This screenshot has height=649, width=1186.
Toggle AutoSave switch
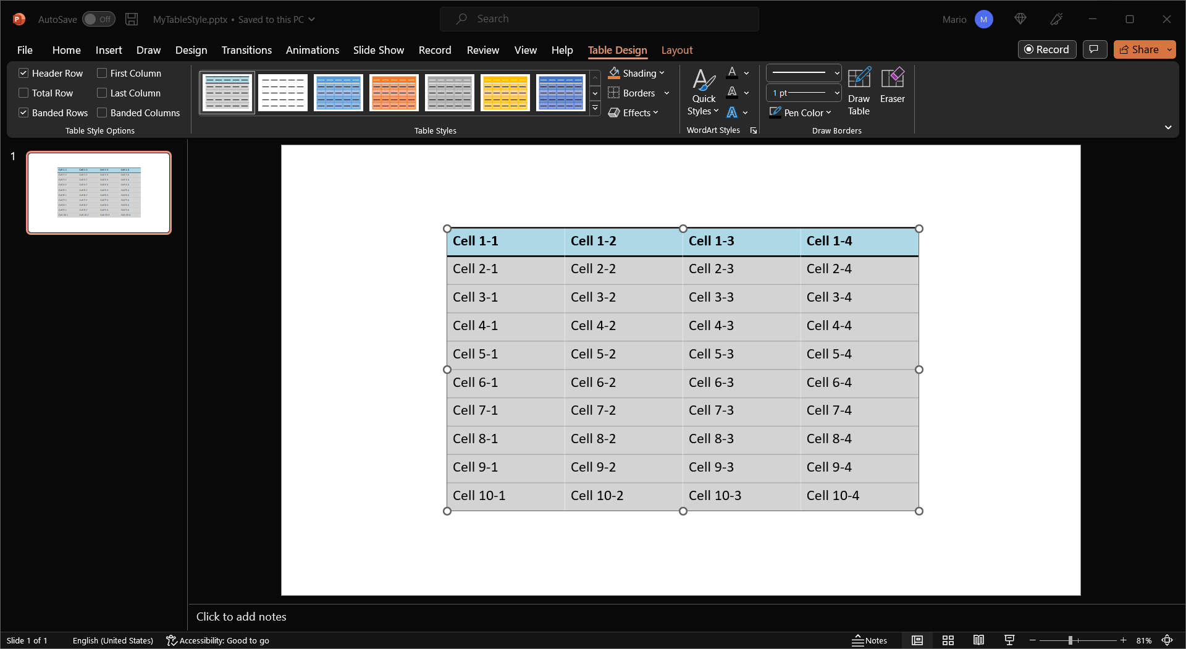[99, 19]
